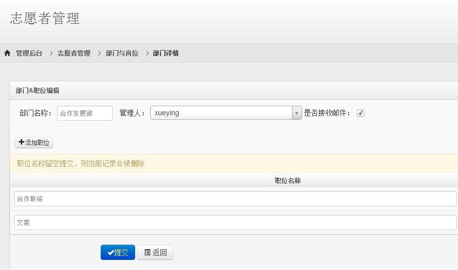Screen dimensions: 458x270
Task: Click the 是否接收邮件 label
Action: pos(327,113)
